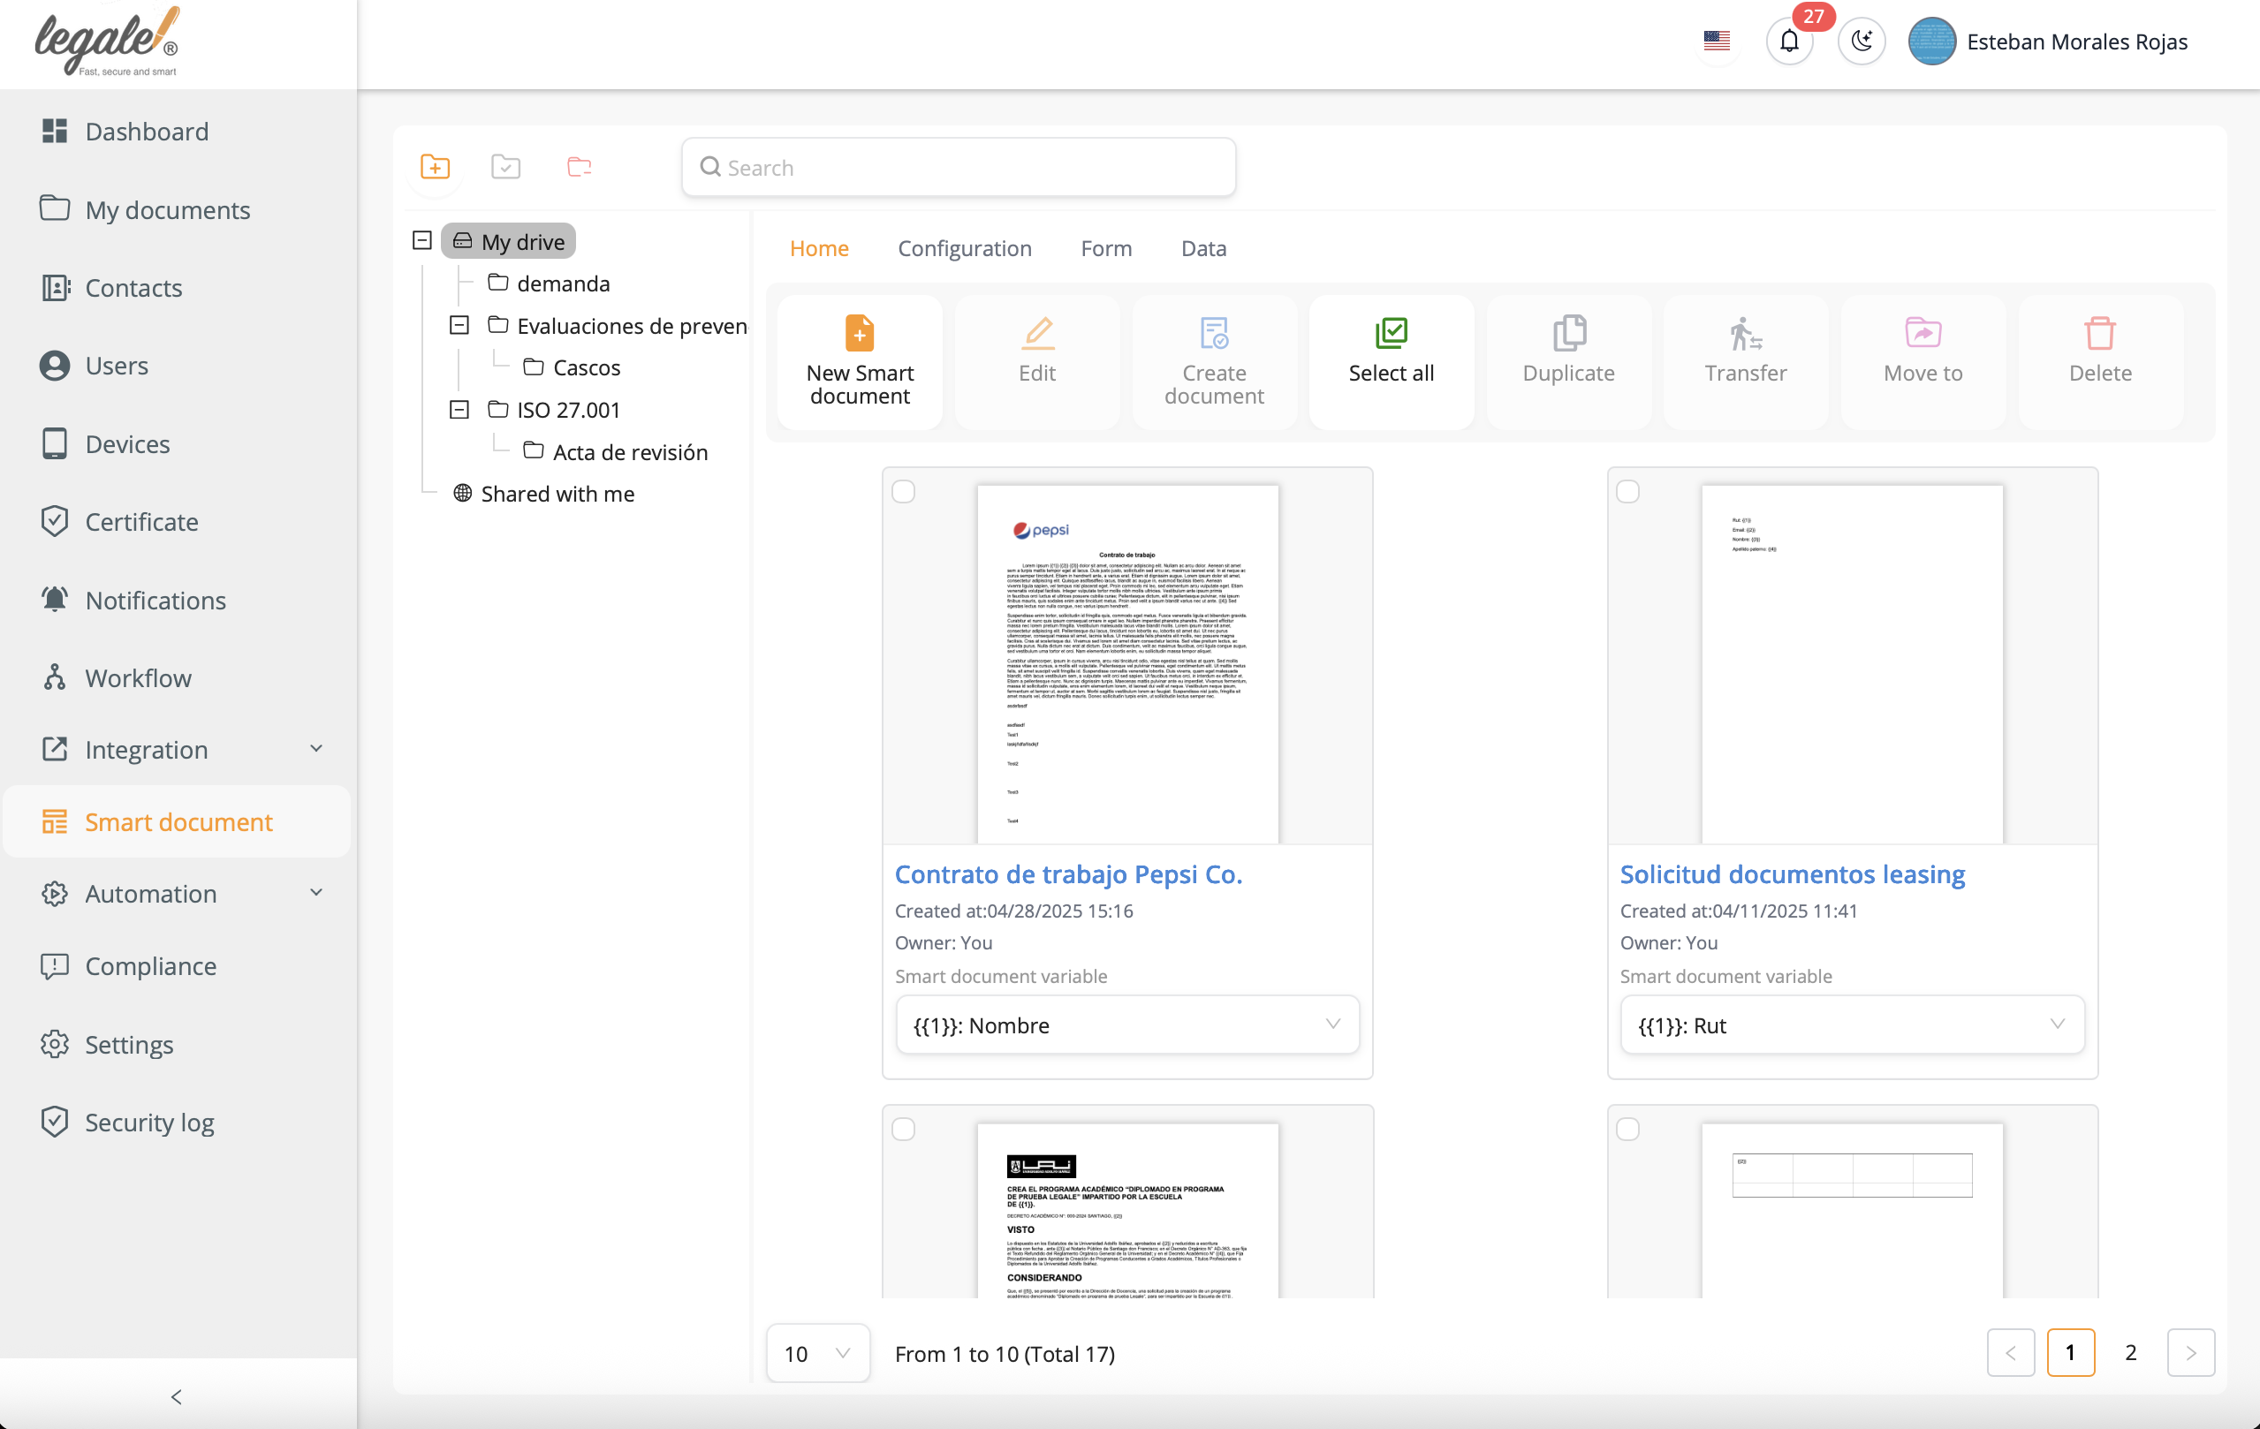
Task: Open the {{1}}: Nombre variable dropdown
Action: point(1126,1024)
